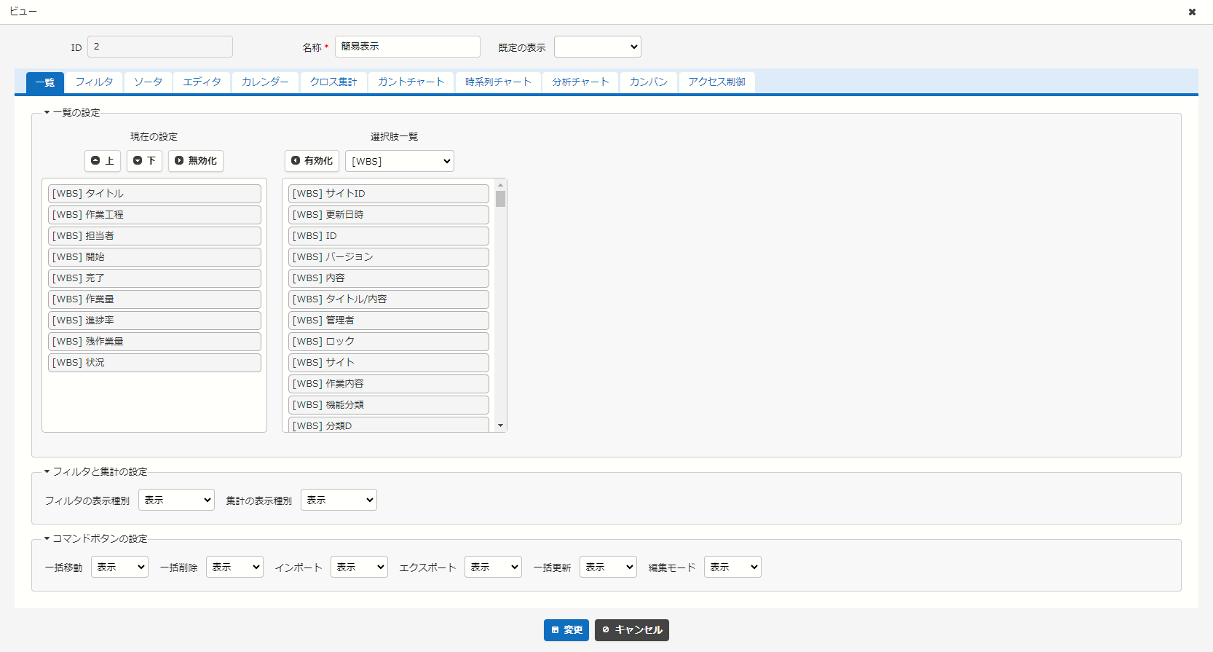Open the 一括更新 dropdown
Image resolution: width=1213 pixels, height=652 pixels.
coord(608,567)
